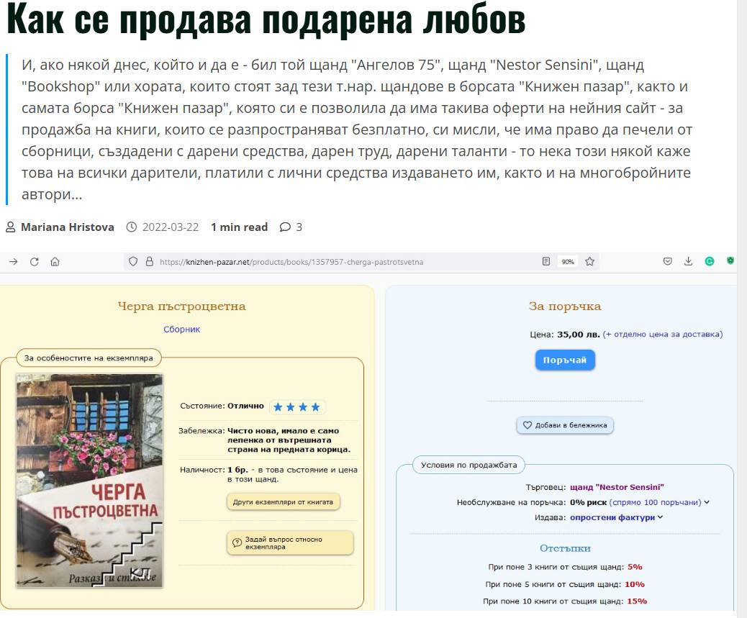The width and height of the screenshot is (747, 618).
Task: Click the browser reload icon
Action: coord(34,262)
